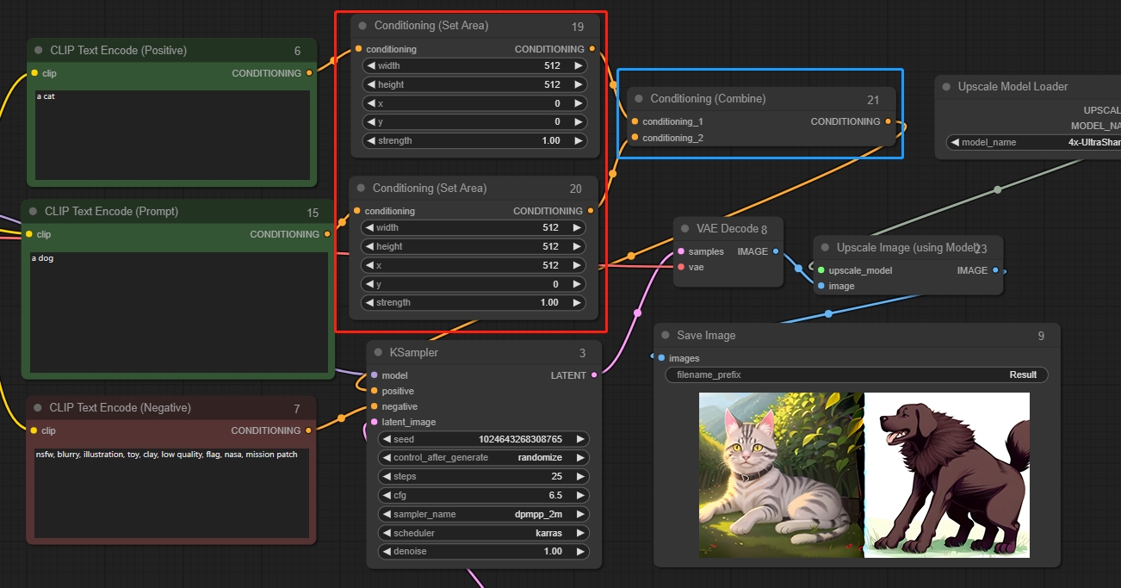The height and width of the screenshot is (588, 1121).
Task: Click the conditioning_2 input socket
Action: point(635,138)
